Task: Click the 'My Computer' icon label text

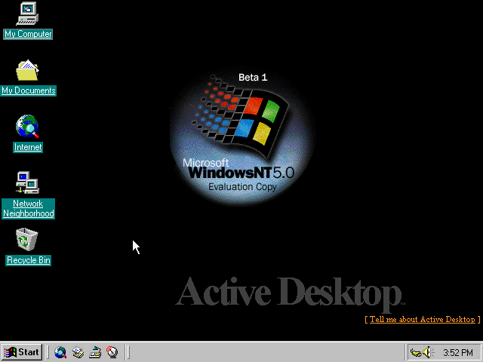Action: [x=28, y=34]
